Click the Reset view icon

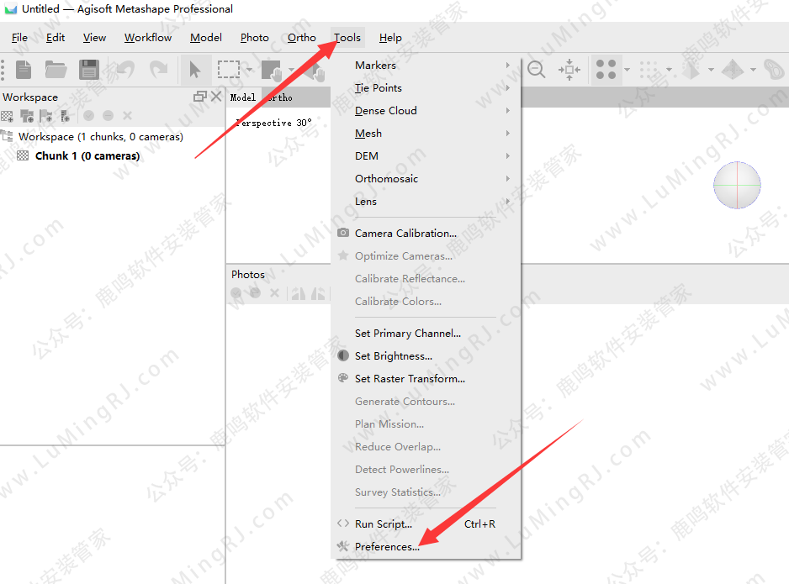click(x=569, y=70)
